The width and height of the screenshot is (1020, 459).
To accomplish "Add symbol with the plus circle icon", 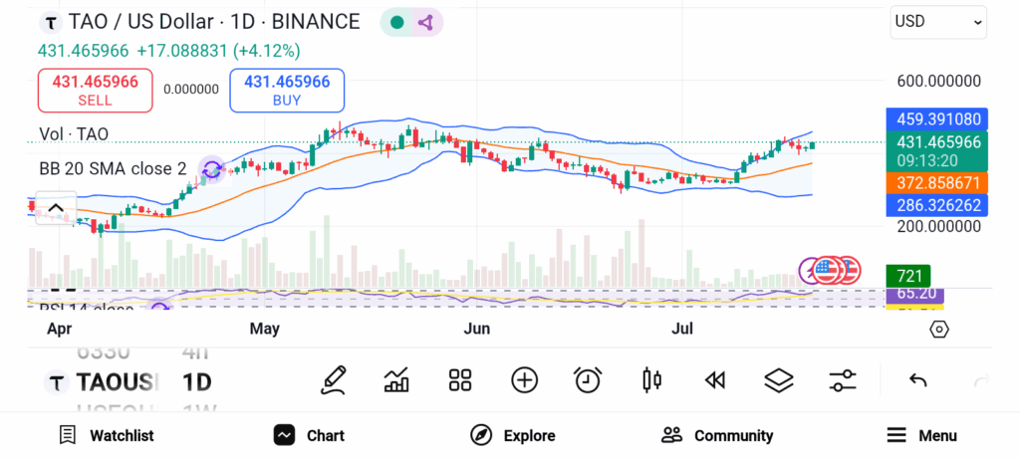I will tap(524, 380).
